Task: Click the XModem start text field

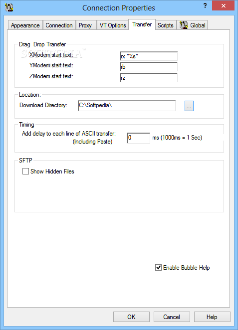Action: click(x=149, y=56)
